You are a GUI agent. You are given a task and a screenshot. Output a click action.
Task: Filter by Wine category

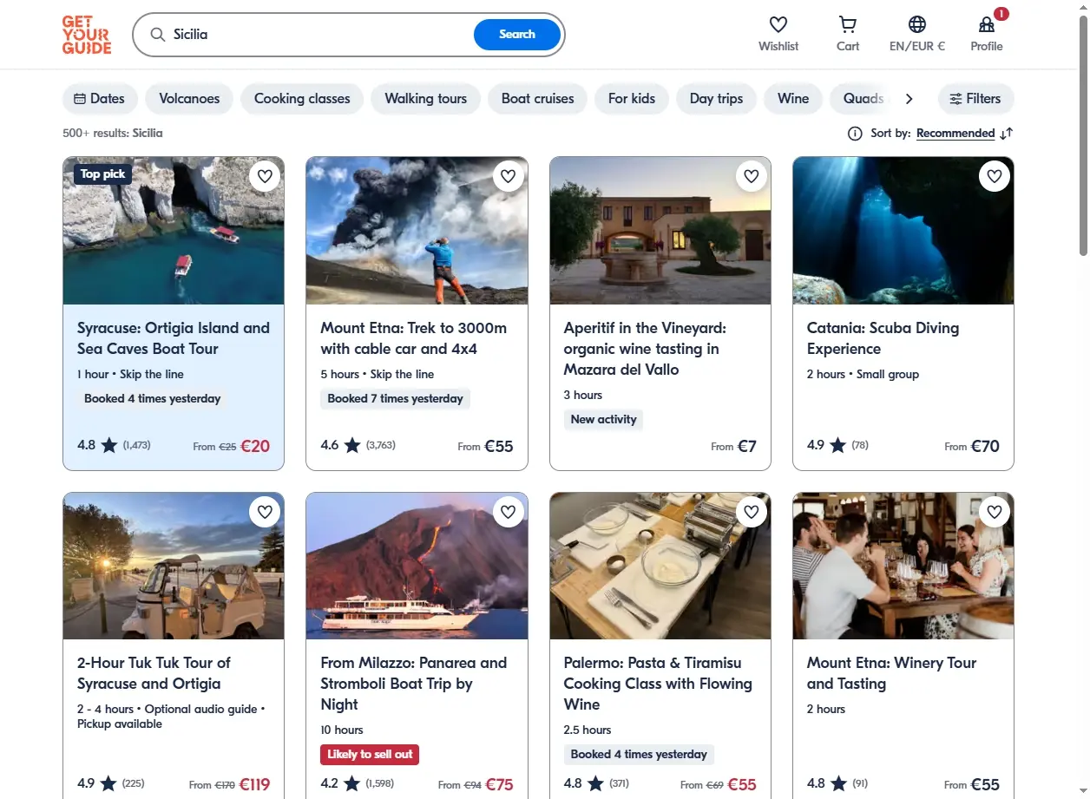(793, 99)
